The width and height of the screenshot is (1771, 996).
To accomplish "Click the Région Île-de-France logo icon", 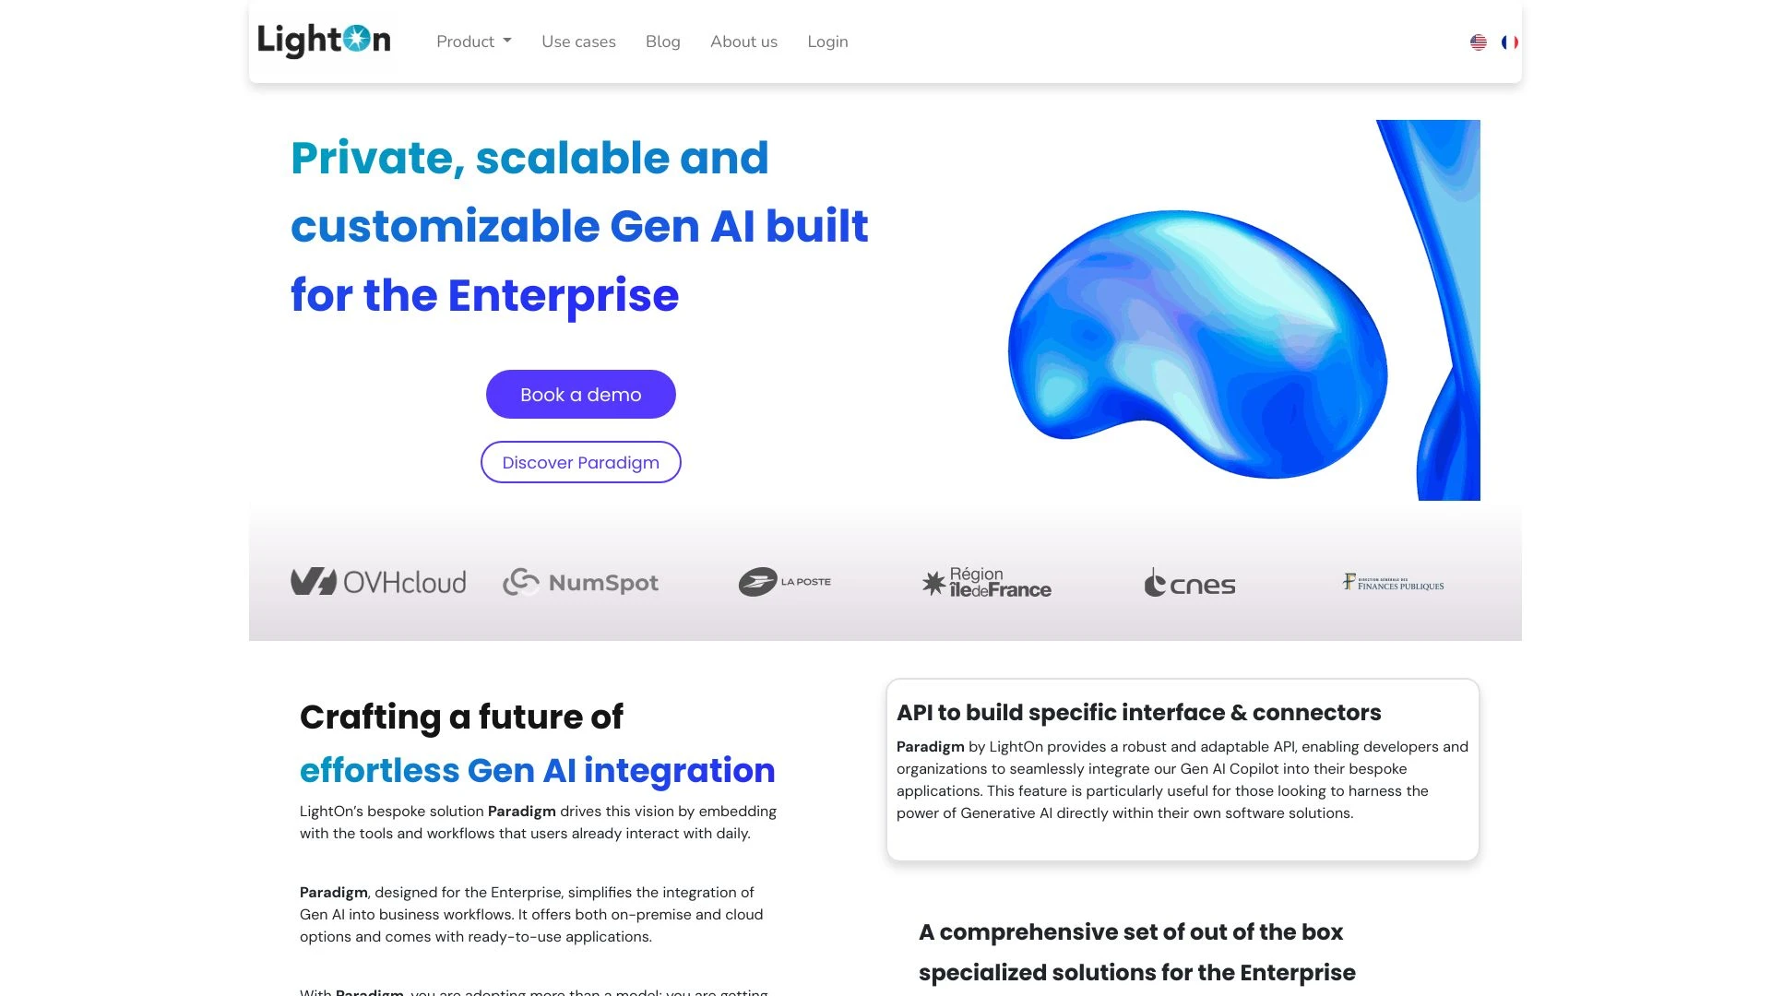I will tap(985, 581).
